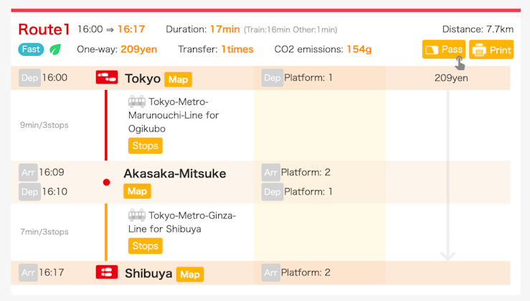Open Map for Tokyo station

click(x=178, y=79)
